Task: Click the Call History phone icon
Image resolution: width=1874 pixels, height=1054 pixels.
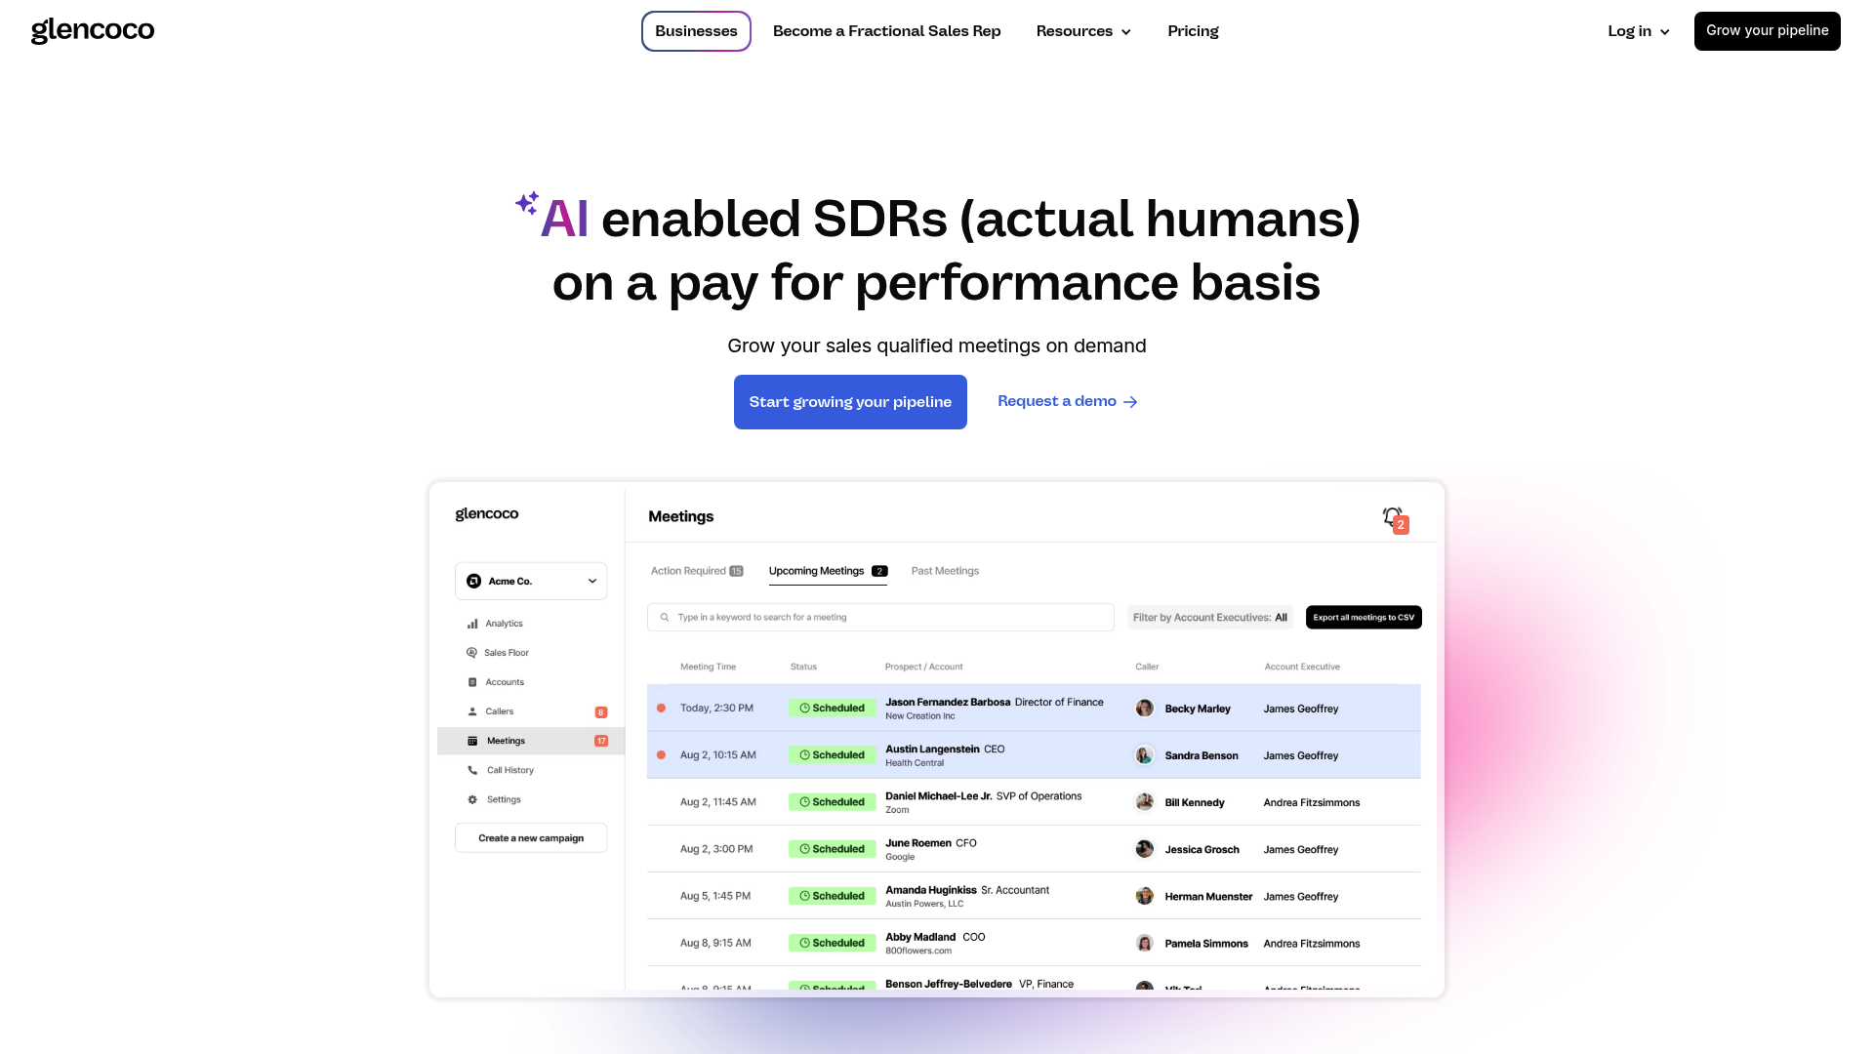Action: coord(472,770)
